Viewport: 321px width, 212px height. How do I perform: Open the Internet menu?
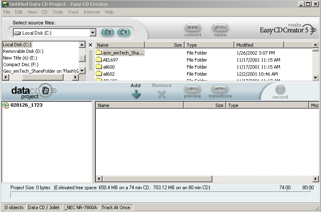92,12
